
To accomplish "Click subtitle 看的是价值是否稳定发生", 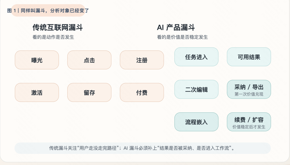I will [x=183, y=37].
